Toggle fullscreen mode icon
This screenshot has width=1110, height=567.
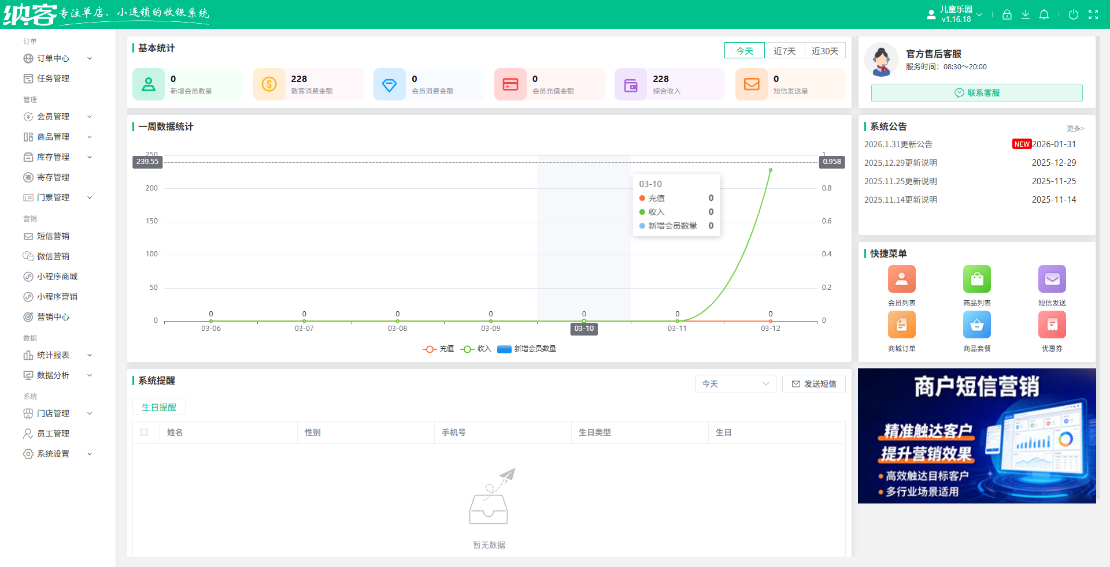[x=1093, y=15]
